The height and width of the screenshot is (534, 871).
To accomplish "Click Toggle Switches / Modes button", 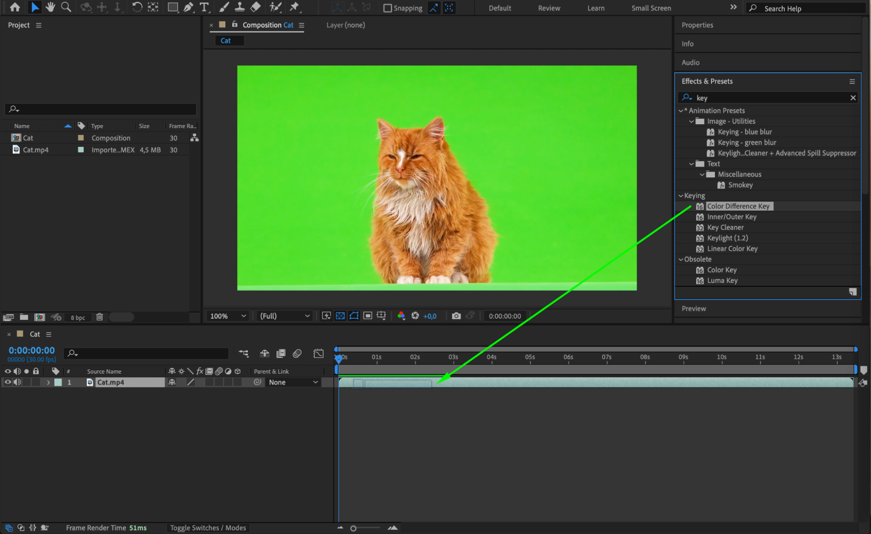I will pyautogui.click(x=208, y=528).
